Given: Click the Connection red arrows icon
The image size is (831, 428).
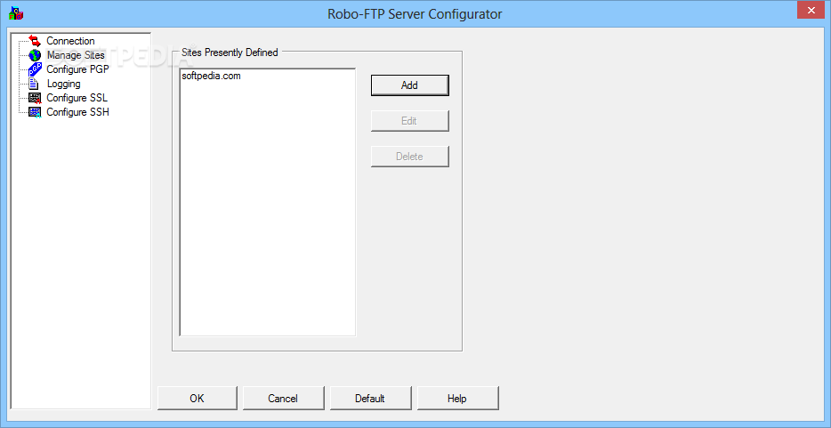Looking at the screenshot, I should coord(35,41).
